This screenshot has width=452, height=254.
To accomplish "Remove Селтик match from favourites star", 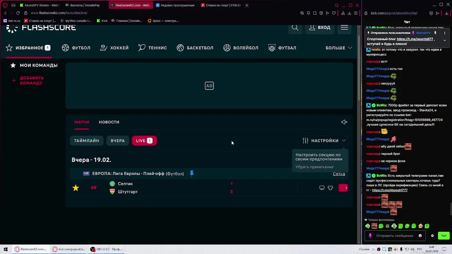I will pyautogui.click(x=76, y=188).
